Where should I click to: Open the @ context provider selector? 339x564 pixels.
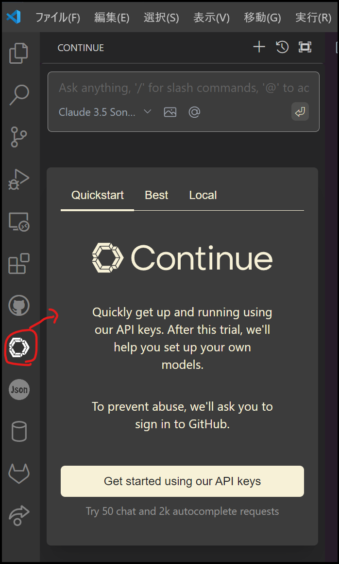(194, 112)
